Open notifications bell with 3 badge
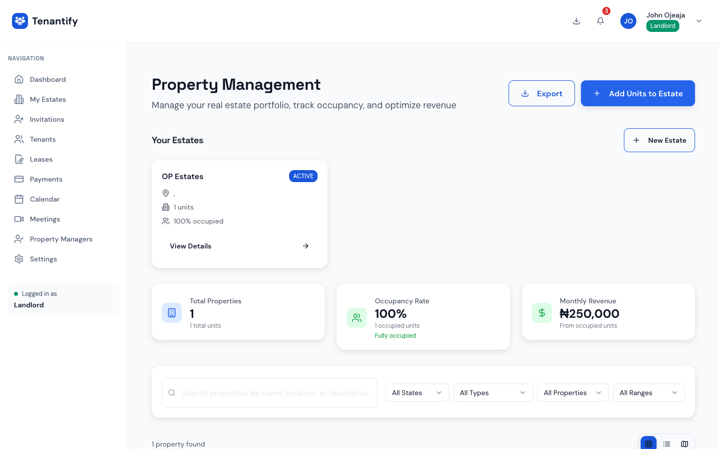 pyautogui.click(x=601, y=21)
